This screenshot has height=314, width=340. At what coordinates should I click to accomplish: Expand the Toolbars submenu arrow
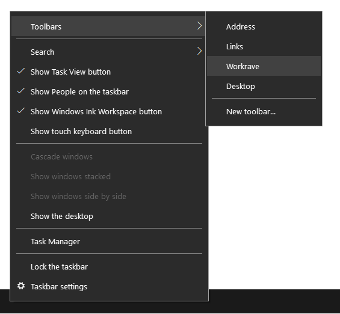tap(200, 26)
